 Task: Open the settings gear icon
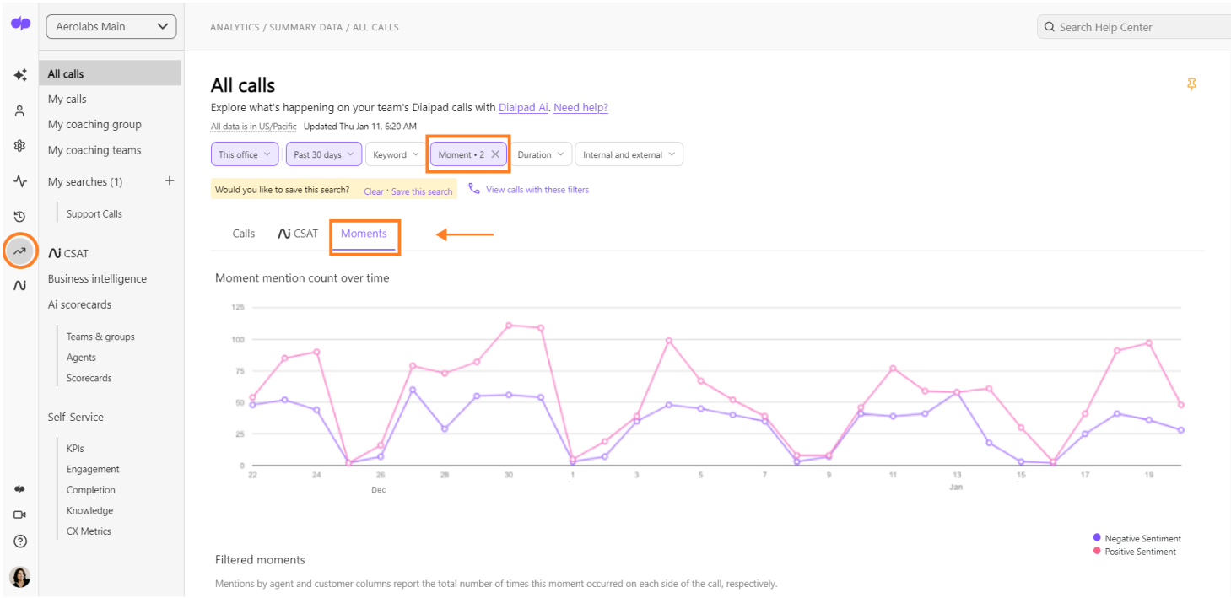click(20, 145)
